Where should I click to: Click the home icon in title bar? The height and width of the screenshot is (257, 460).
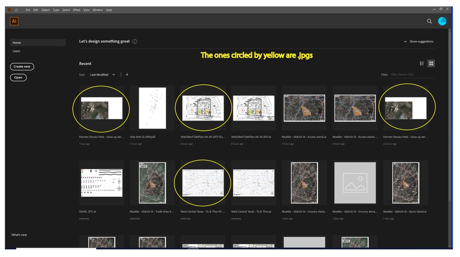click(x=17, y=10)
